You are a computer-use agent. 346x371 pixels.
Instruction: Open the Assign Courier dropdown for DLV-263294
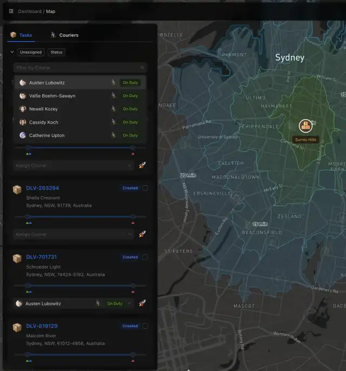coord(74,235)
